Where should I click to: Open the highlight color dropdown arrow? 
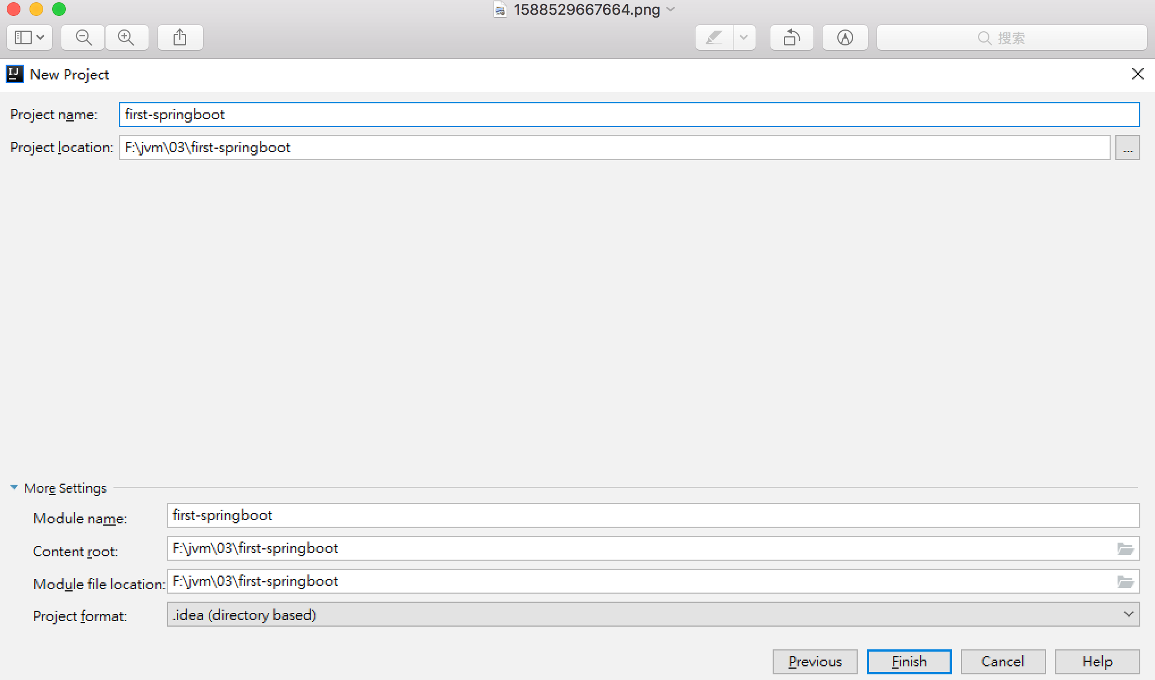(x=744, y=37)
